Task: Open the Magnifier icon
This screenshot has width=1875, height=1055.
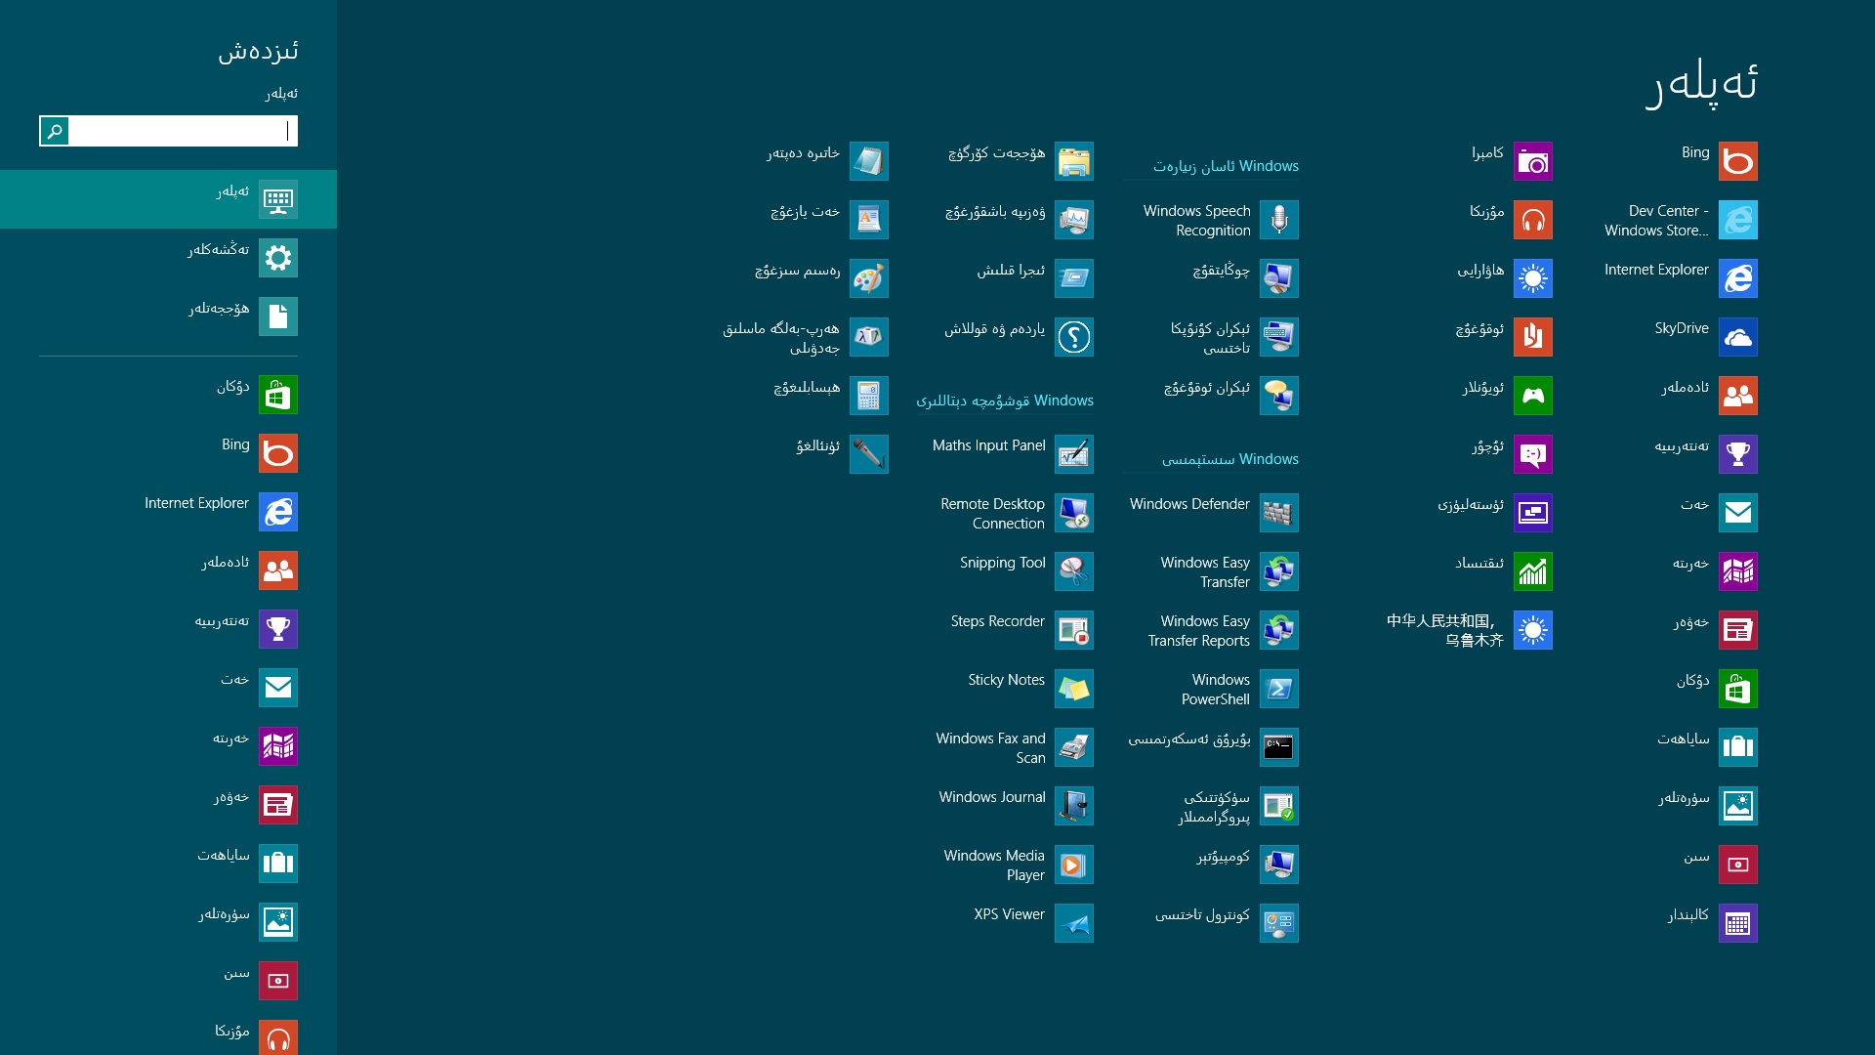Action: (x=1279, y=278)
